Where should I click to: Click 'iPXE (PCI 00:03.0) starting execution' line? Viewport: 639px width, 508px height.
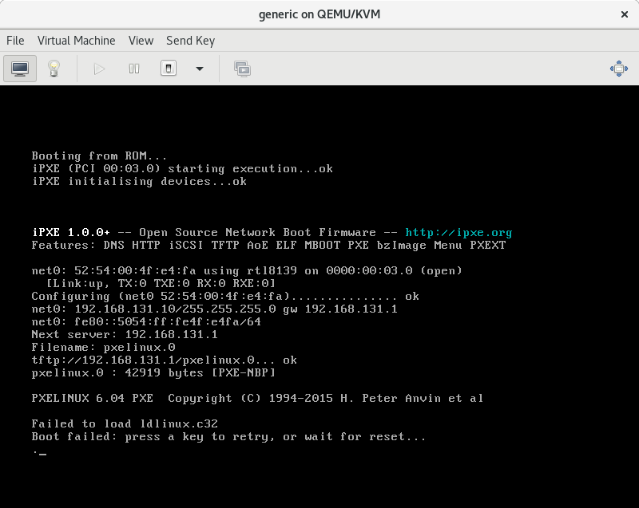182,169
